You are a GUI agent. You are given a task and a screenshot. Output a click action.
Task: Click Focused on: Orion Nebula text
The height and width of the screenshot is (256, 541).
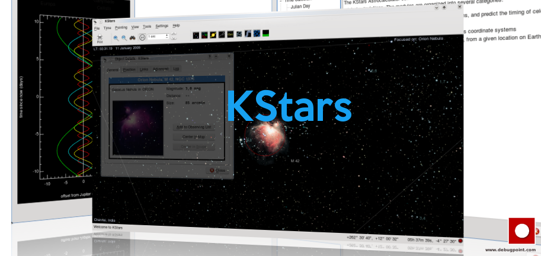coord(418,39)
